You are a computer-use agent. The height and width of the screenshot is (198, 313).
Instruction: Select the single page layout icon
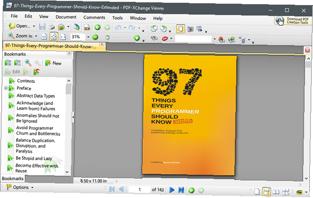point(257,192)
